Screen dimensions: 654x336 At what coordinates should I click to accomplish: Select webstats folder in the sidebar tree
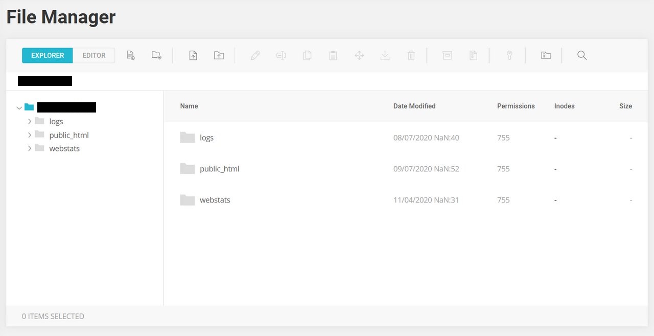(x=64, y=149)
